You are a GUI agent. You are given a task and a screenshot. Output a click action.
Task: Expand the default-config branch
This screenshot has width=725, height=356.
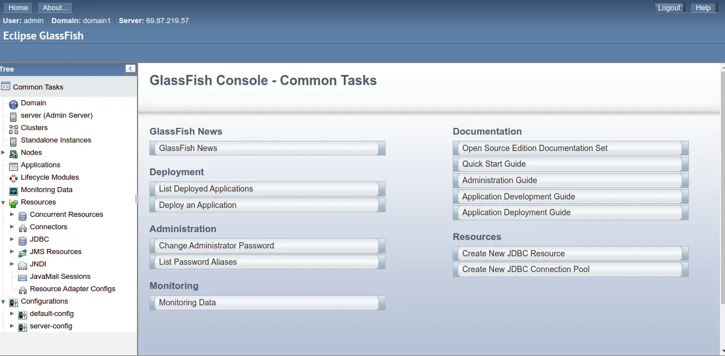12,313
